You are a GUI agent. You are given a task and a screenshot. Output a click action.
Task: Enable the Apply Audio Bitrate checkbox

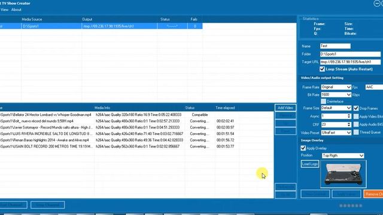pyautogui.click(x=356, y=125)
